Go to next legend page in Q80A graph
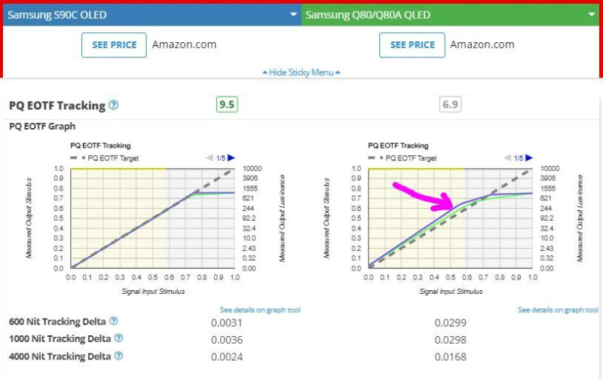The image size is (603, 379). 529,157
